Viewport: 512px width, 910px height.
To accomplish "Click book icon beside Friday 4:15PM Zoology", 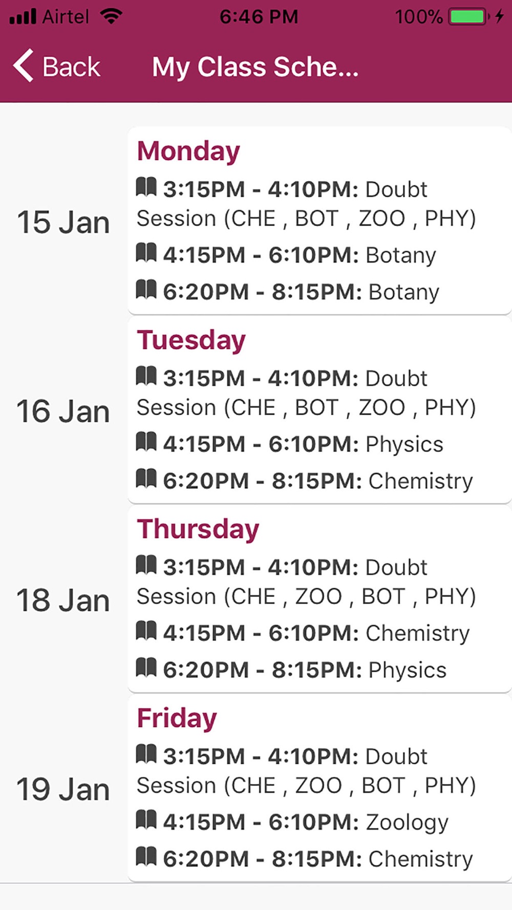I will click(x=146, y=820).
